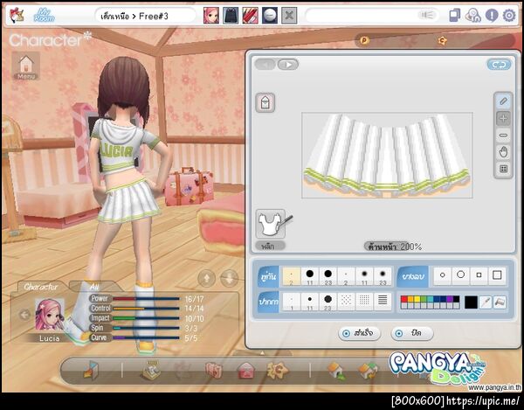Viewport: 524px width, 410px height.
Task: Go to previous step arrow in editor
Action: tap(265, 64)
